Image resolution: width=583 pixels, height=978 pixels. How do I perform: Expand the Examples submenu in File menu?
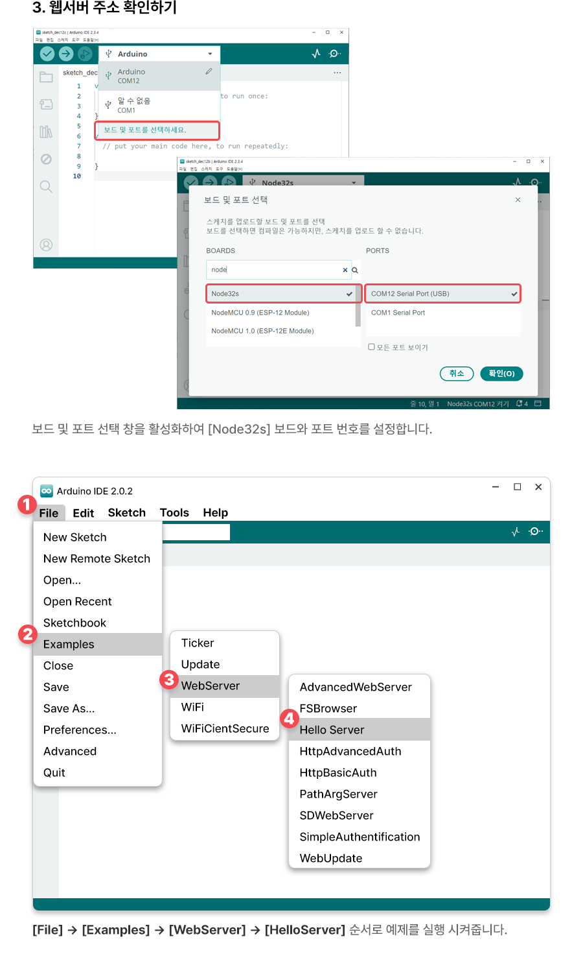click(69, 644)
